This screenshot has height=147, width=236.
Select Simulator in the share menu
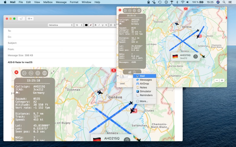click(x=145, y=91)
